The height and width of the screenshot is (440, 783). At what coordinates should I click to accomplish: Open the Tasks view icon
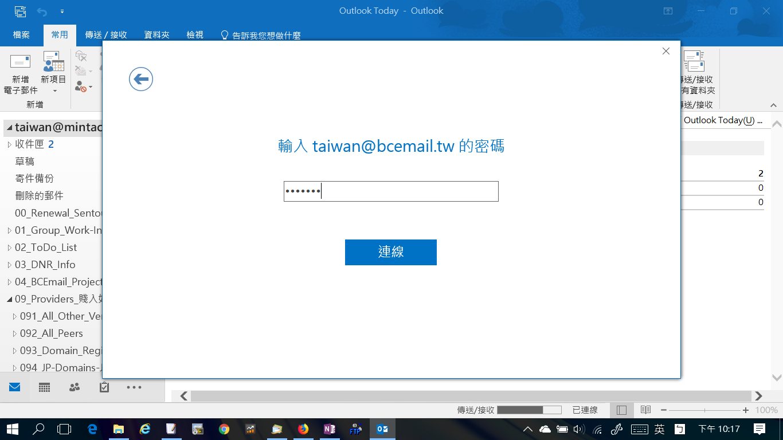pyautogui.click(x=104, y=387)
